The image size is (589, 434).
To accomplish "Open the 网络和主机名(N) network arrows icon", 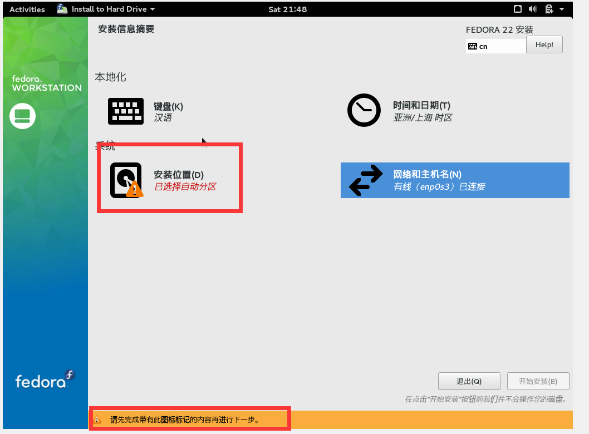I will coord(365,180).
